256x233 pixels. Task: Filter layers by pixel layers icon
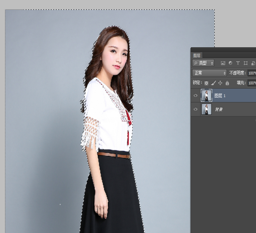(x=223, y=63)
